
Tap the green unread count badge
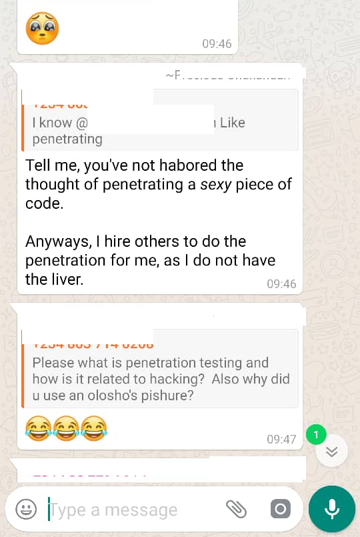[316, 434]
